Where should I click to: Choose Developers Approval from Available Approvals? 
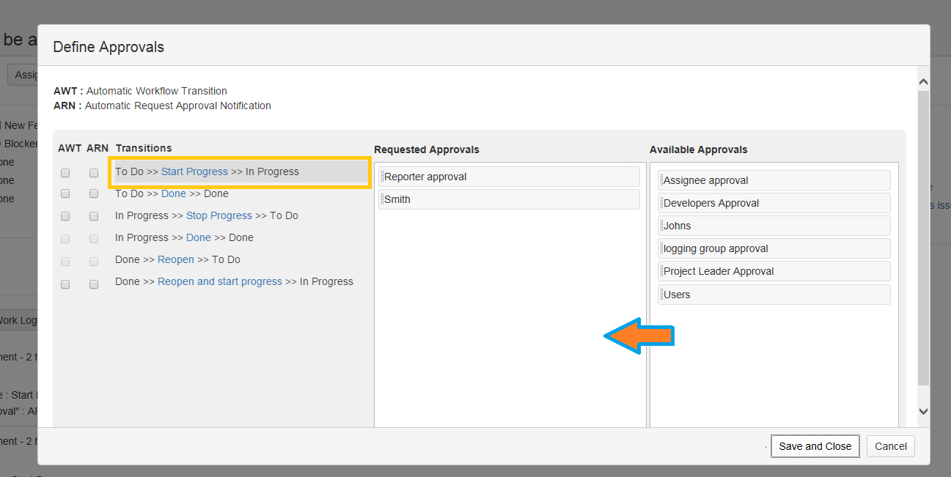774,203
